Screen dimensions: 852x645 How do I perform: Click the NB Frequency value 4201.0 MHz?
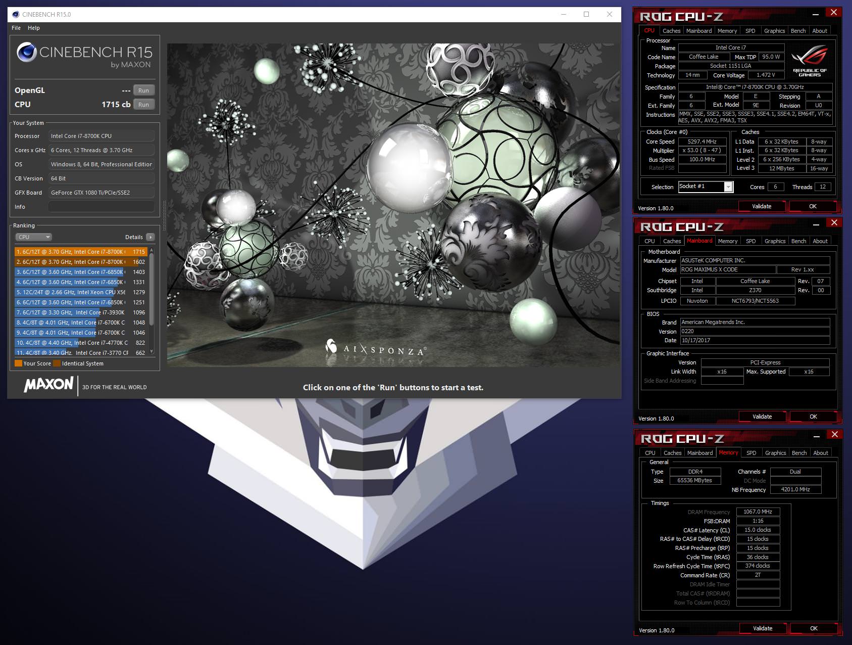coord(795,490)
